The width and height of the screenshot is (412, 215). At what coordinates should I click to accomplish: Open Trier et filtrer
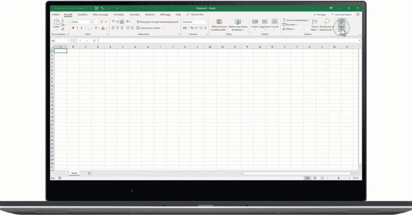tap(315, 25)
